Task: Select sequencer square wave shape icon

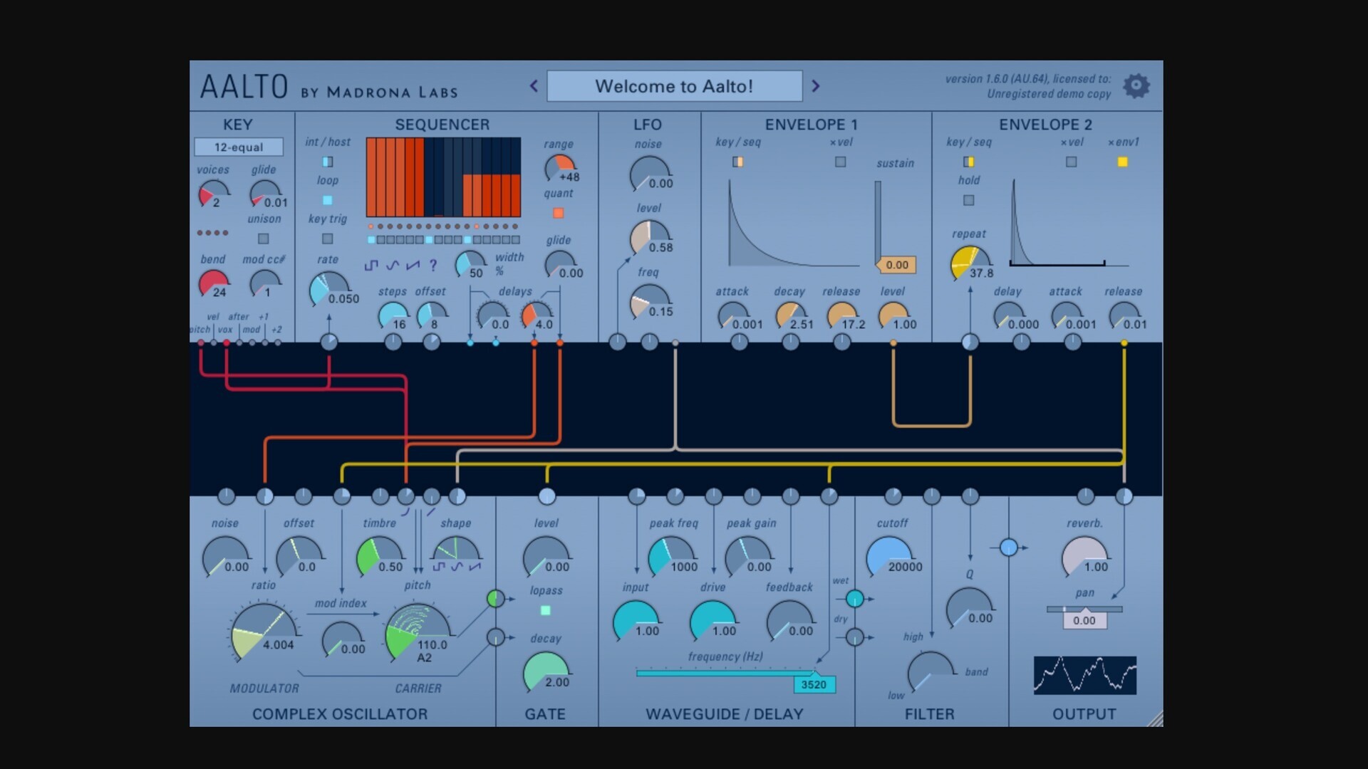Action: point(371,266)
